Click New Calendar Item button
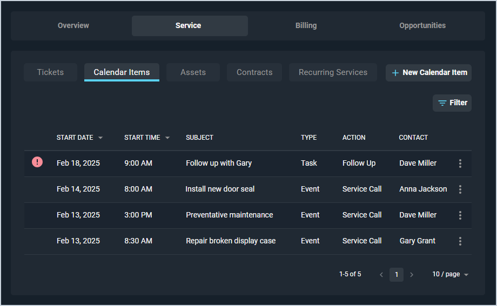 point(428,73)
